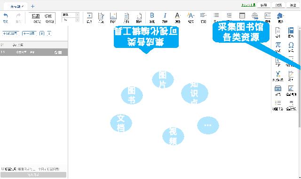Open the font size dropdown
Image resolution: width=301 pixels, height=179 pixels.
[x=71, y=20]
